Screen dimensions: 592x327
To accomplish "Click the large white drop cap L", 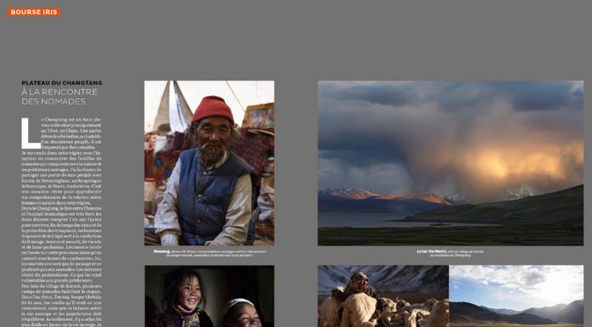I will coord(31,133).
